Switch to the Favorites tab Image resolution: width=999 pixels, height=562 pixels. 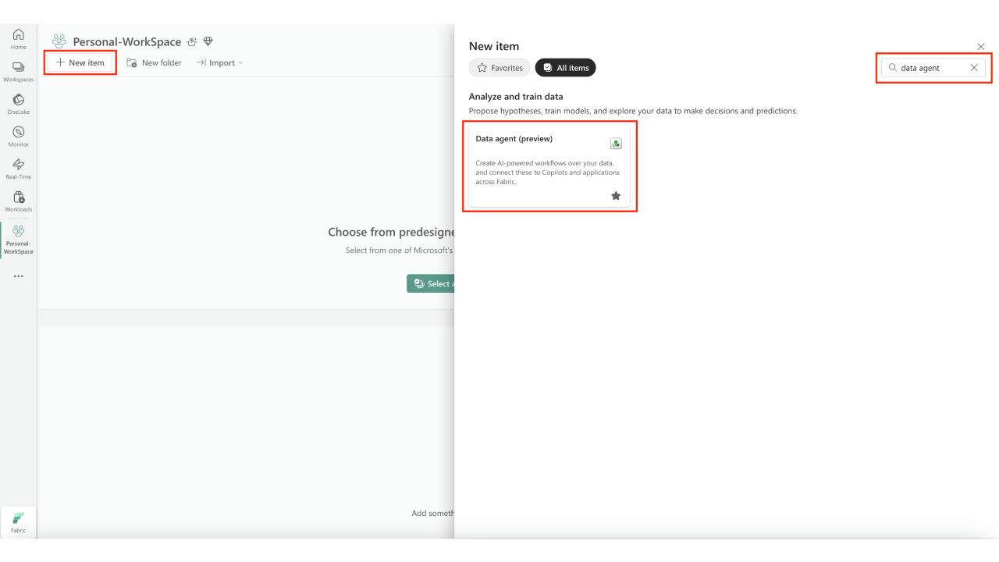click(x=499, y=68)
